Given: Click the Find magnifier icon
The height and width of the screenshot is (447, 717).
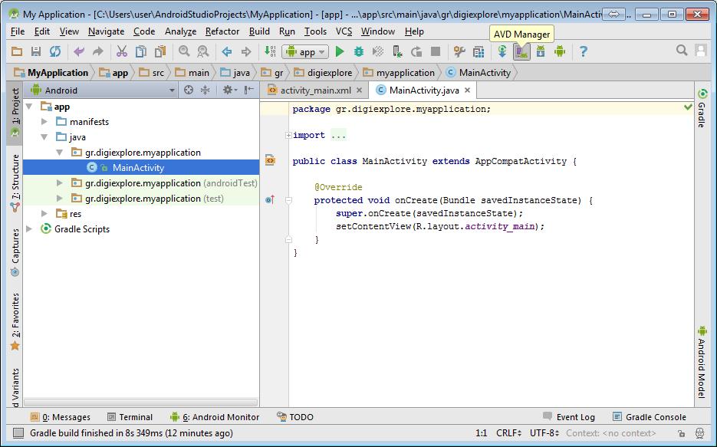Looking at the screenshot, I should [x=184, y=51].
